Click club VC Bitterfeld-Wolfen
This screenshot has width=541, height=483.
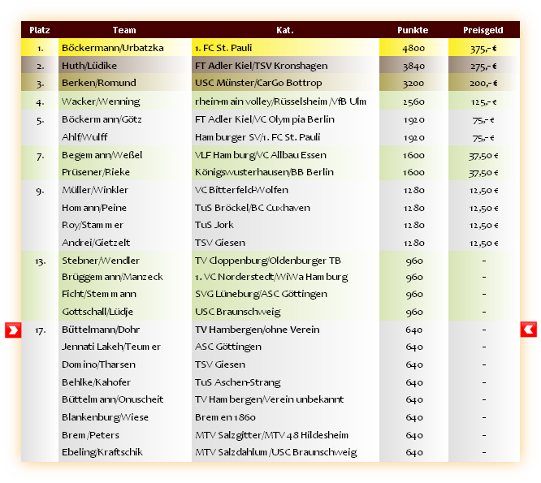241,190
